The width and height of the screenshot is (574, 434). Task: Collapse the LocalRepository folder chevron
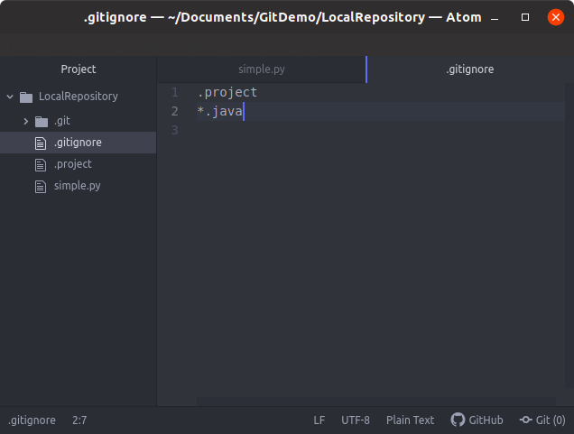10,97
